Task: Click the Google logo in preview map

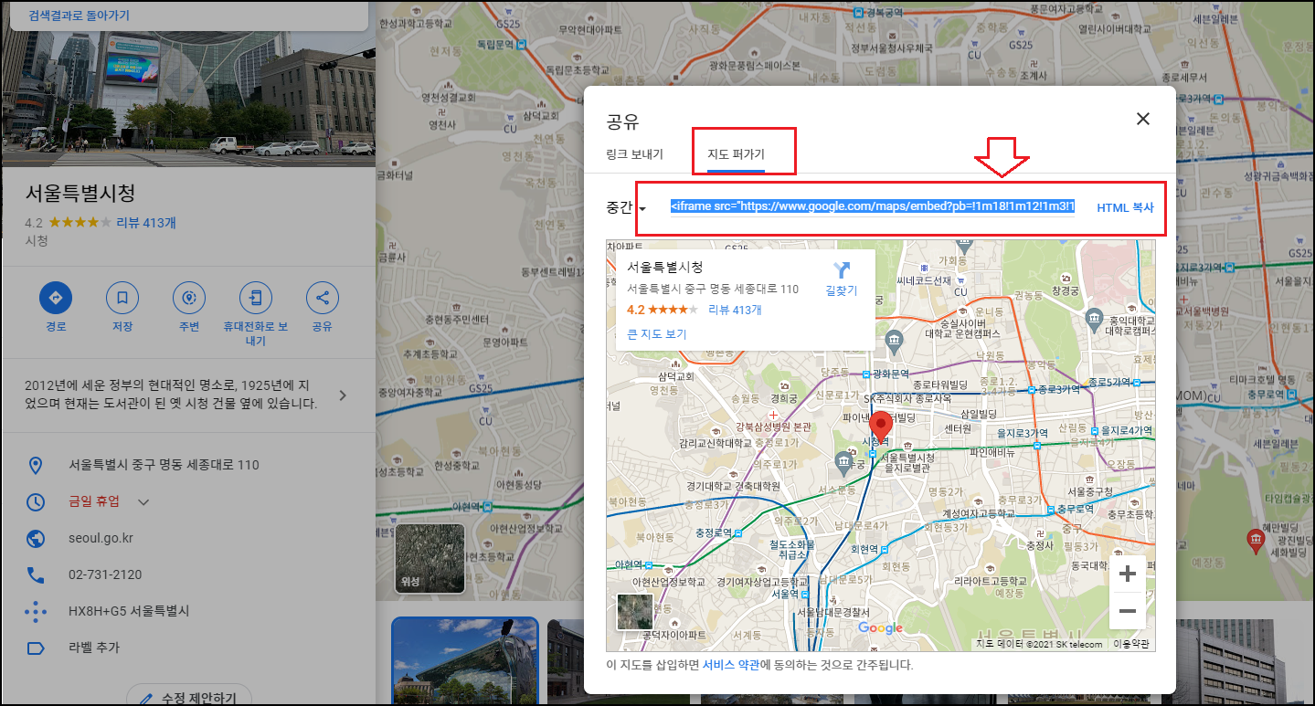Action: point(880,627)
